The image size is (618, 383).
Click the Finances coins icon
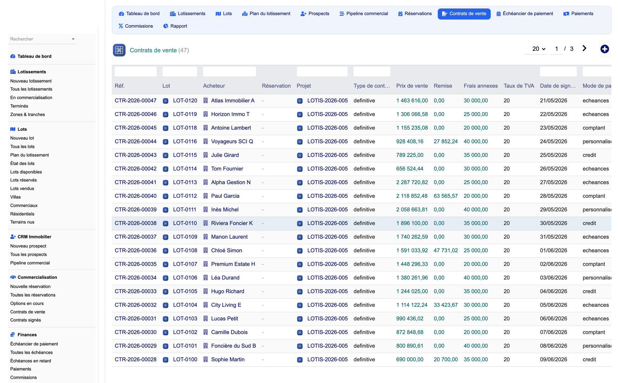(13, 335)
